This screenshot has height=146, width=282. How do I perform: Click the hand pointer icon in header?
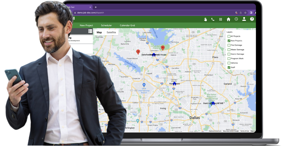tap(205, 19)
